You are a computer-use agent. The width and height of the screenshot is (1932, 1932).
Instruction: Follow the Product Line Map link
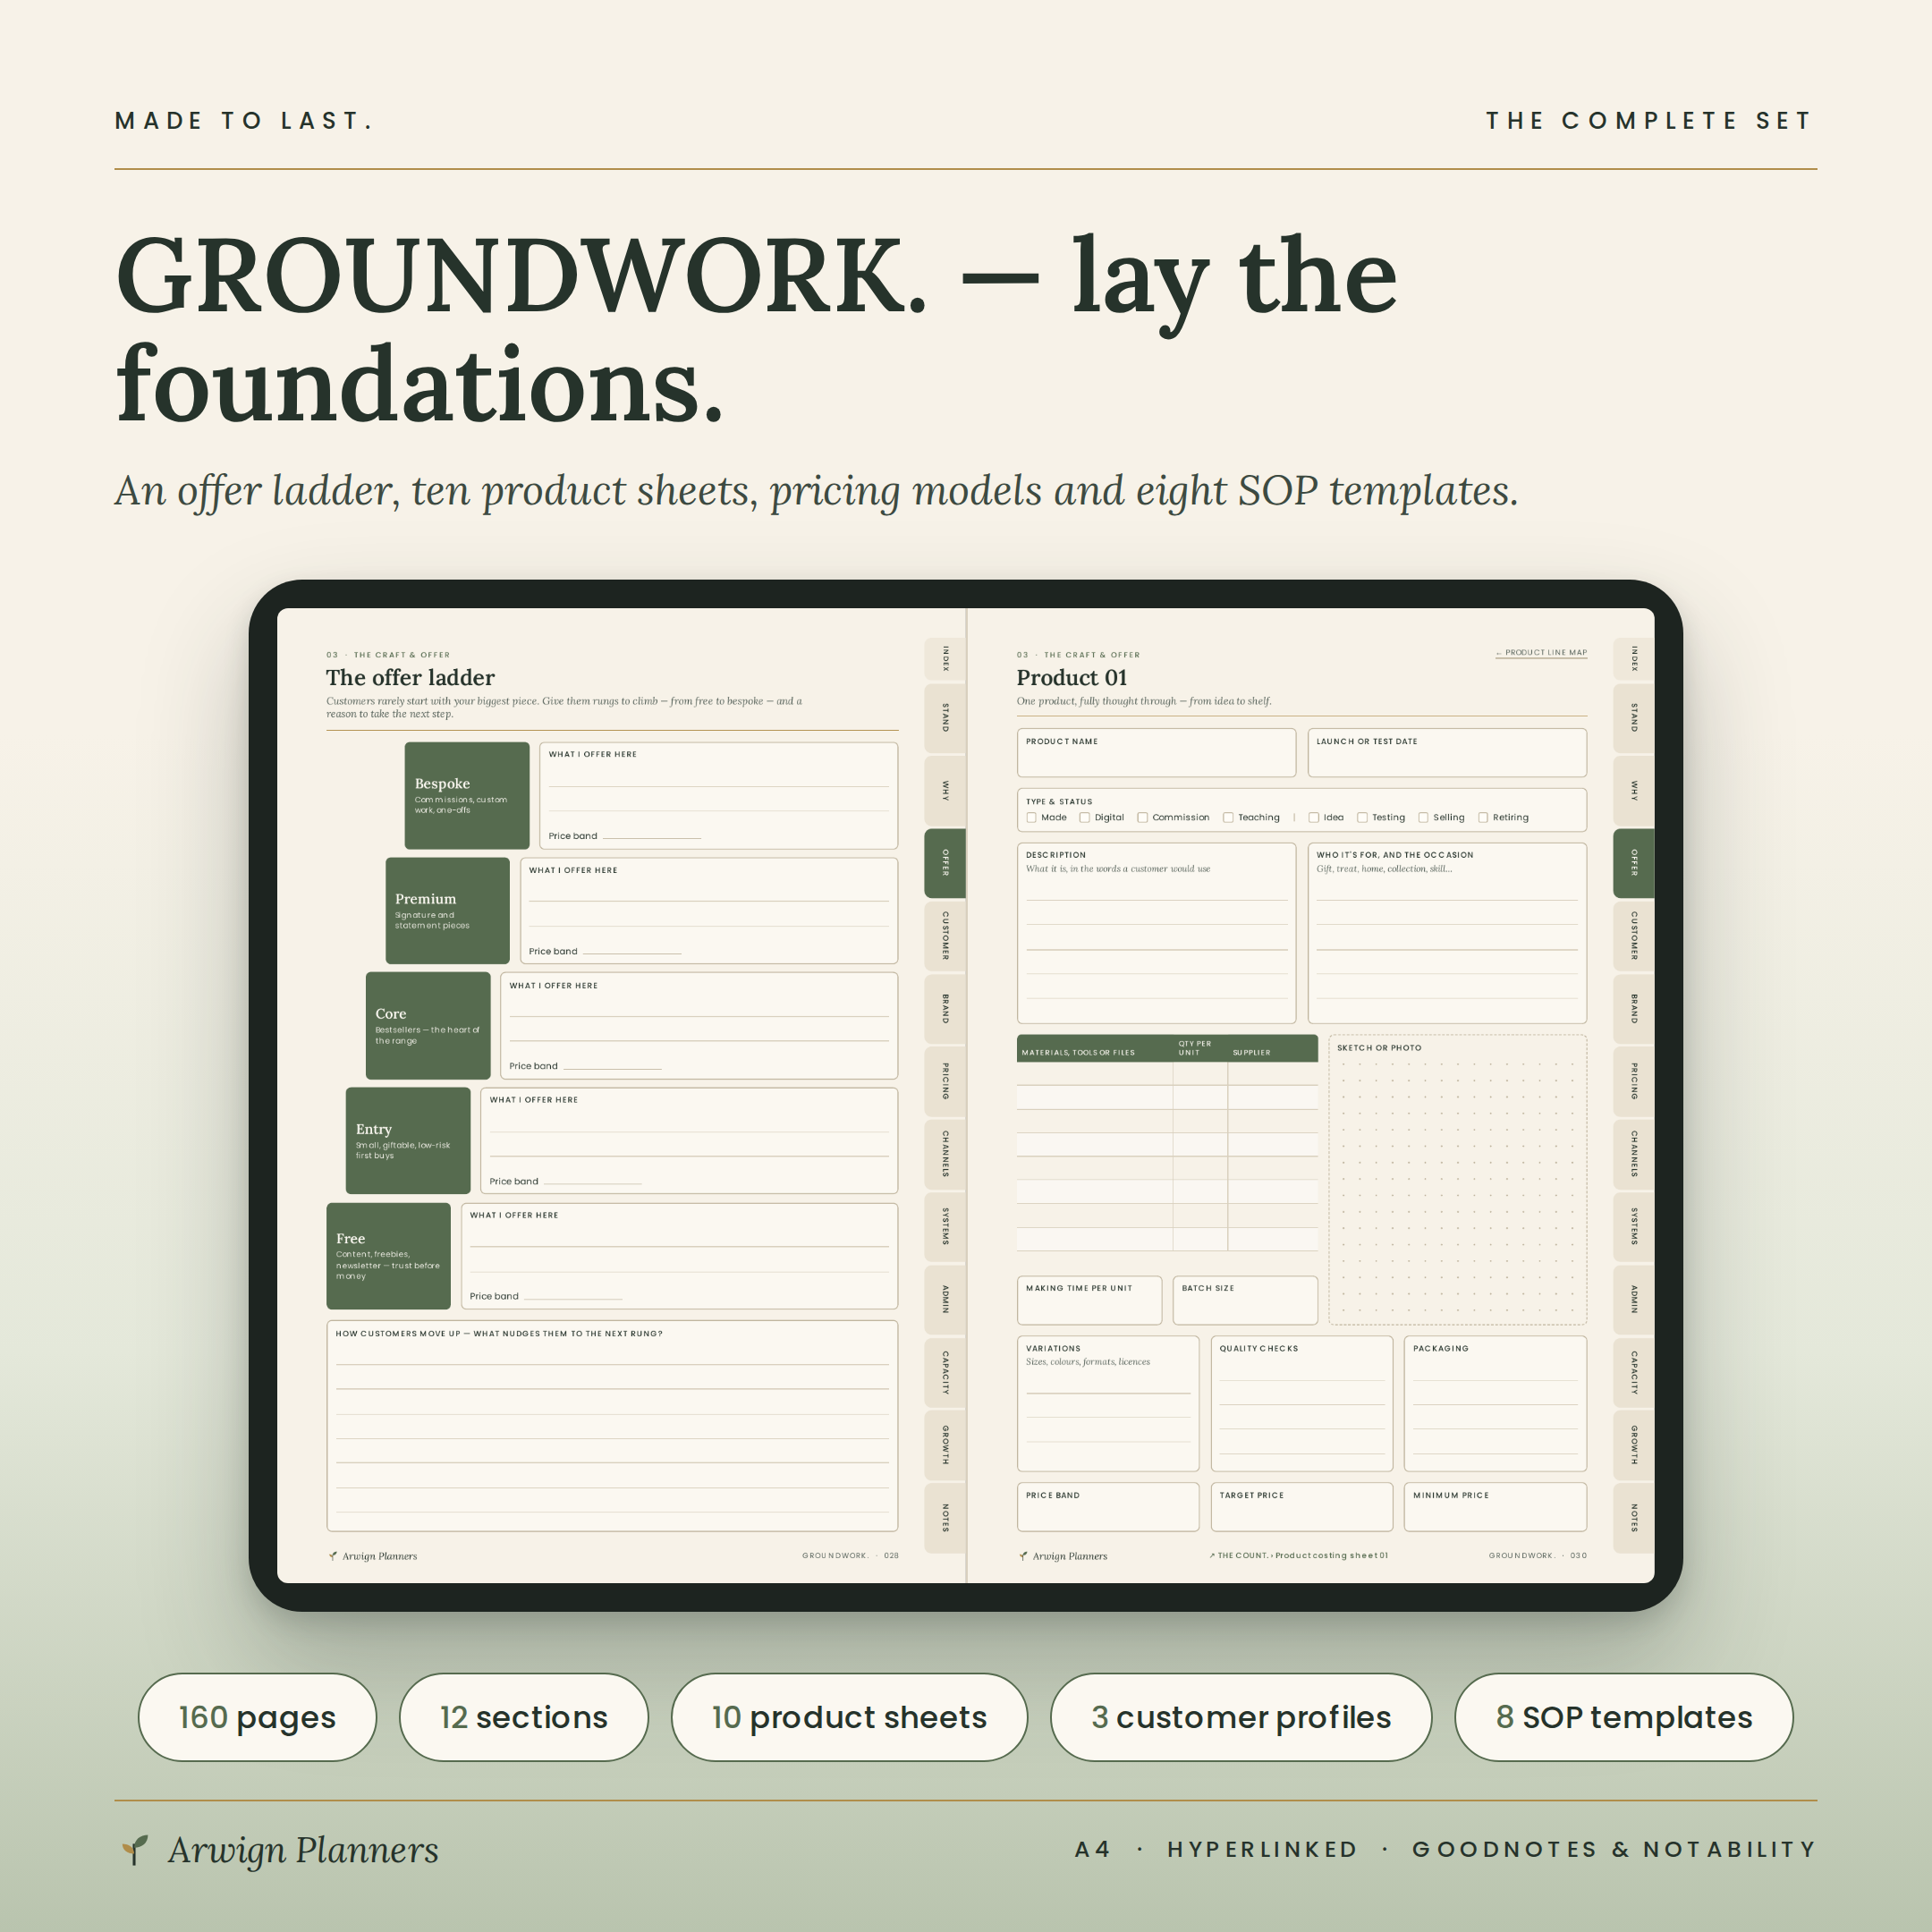(x=1541, y=653)
